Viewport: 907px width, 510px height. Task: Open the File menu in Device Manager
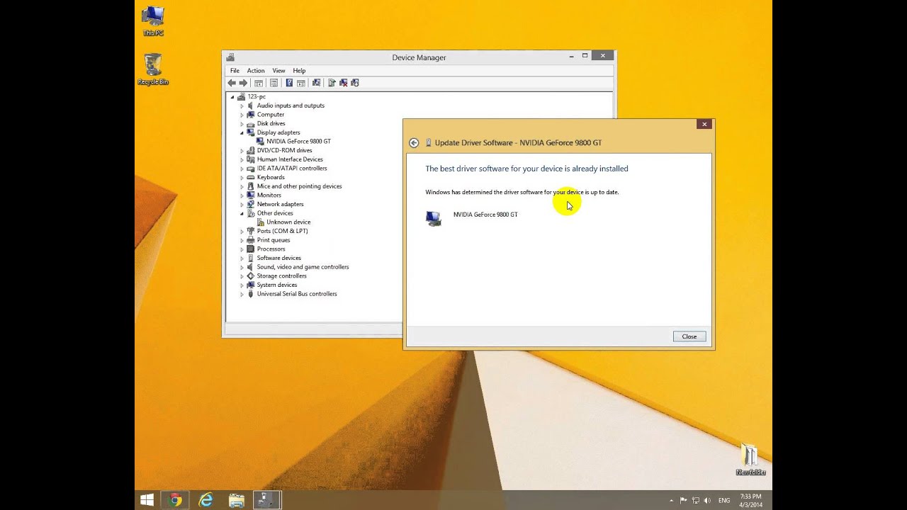coord(235,71)
